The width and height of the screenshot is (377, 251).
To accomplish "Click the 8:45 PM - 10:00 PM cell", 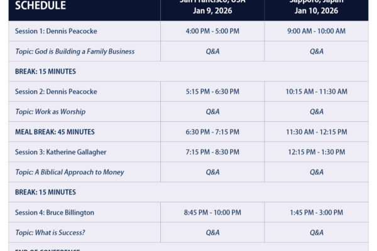I will pyautogui.click(x=212, y=212).
